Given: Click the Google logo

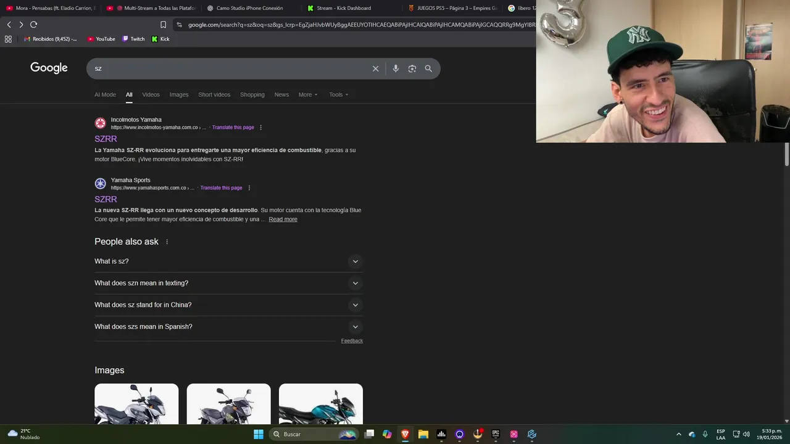Looking at the screenshot, I should (49, 68).
